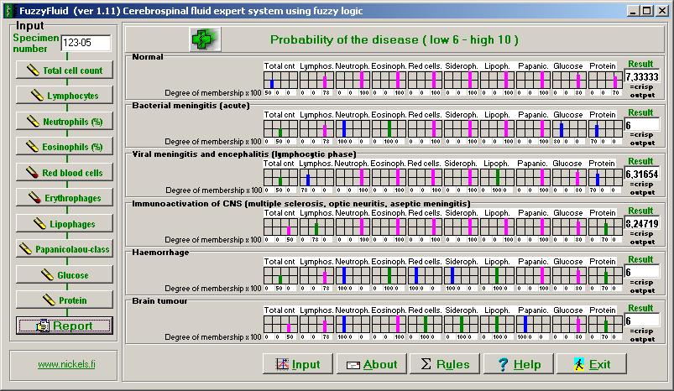Click the Specimen number field
Viewport: 674px width, 391px height.
point(86,43)
